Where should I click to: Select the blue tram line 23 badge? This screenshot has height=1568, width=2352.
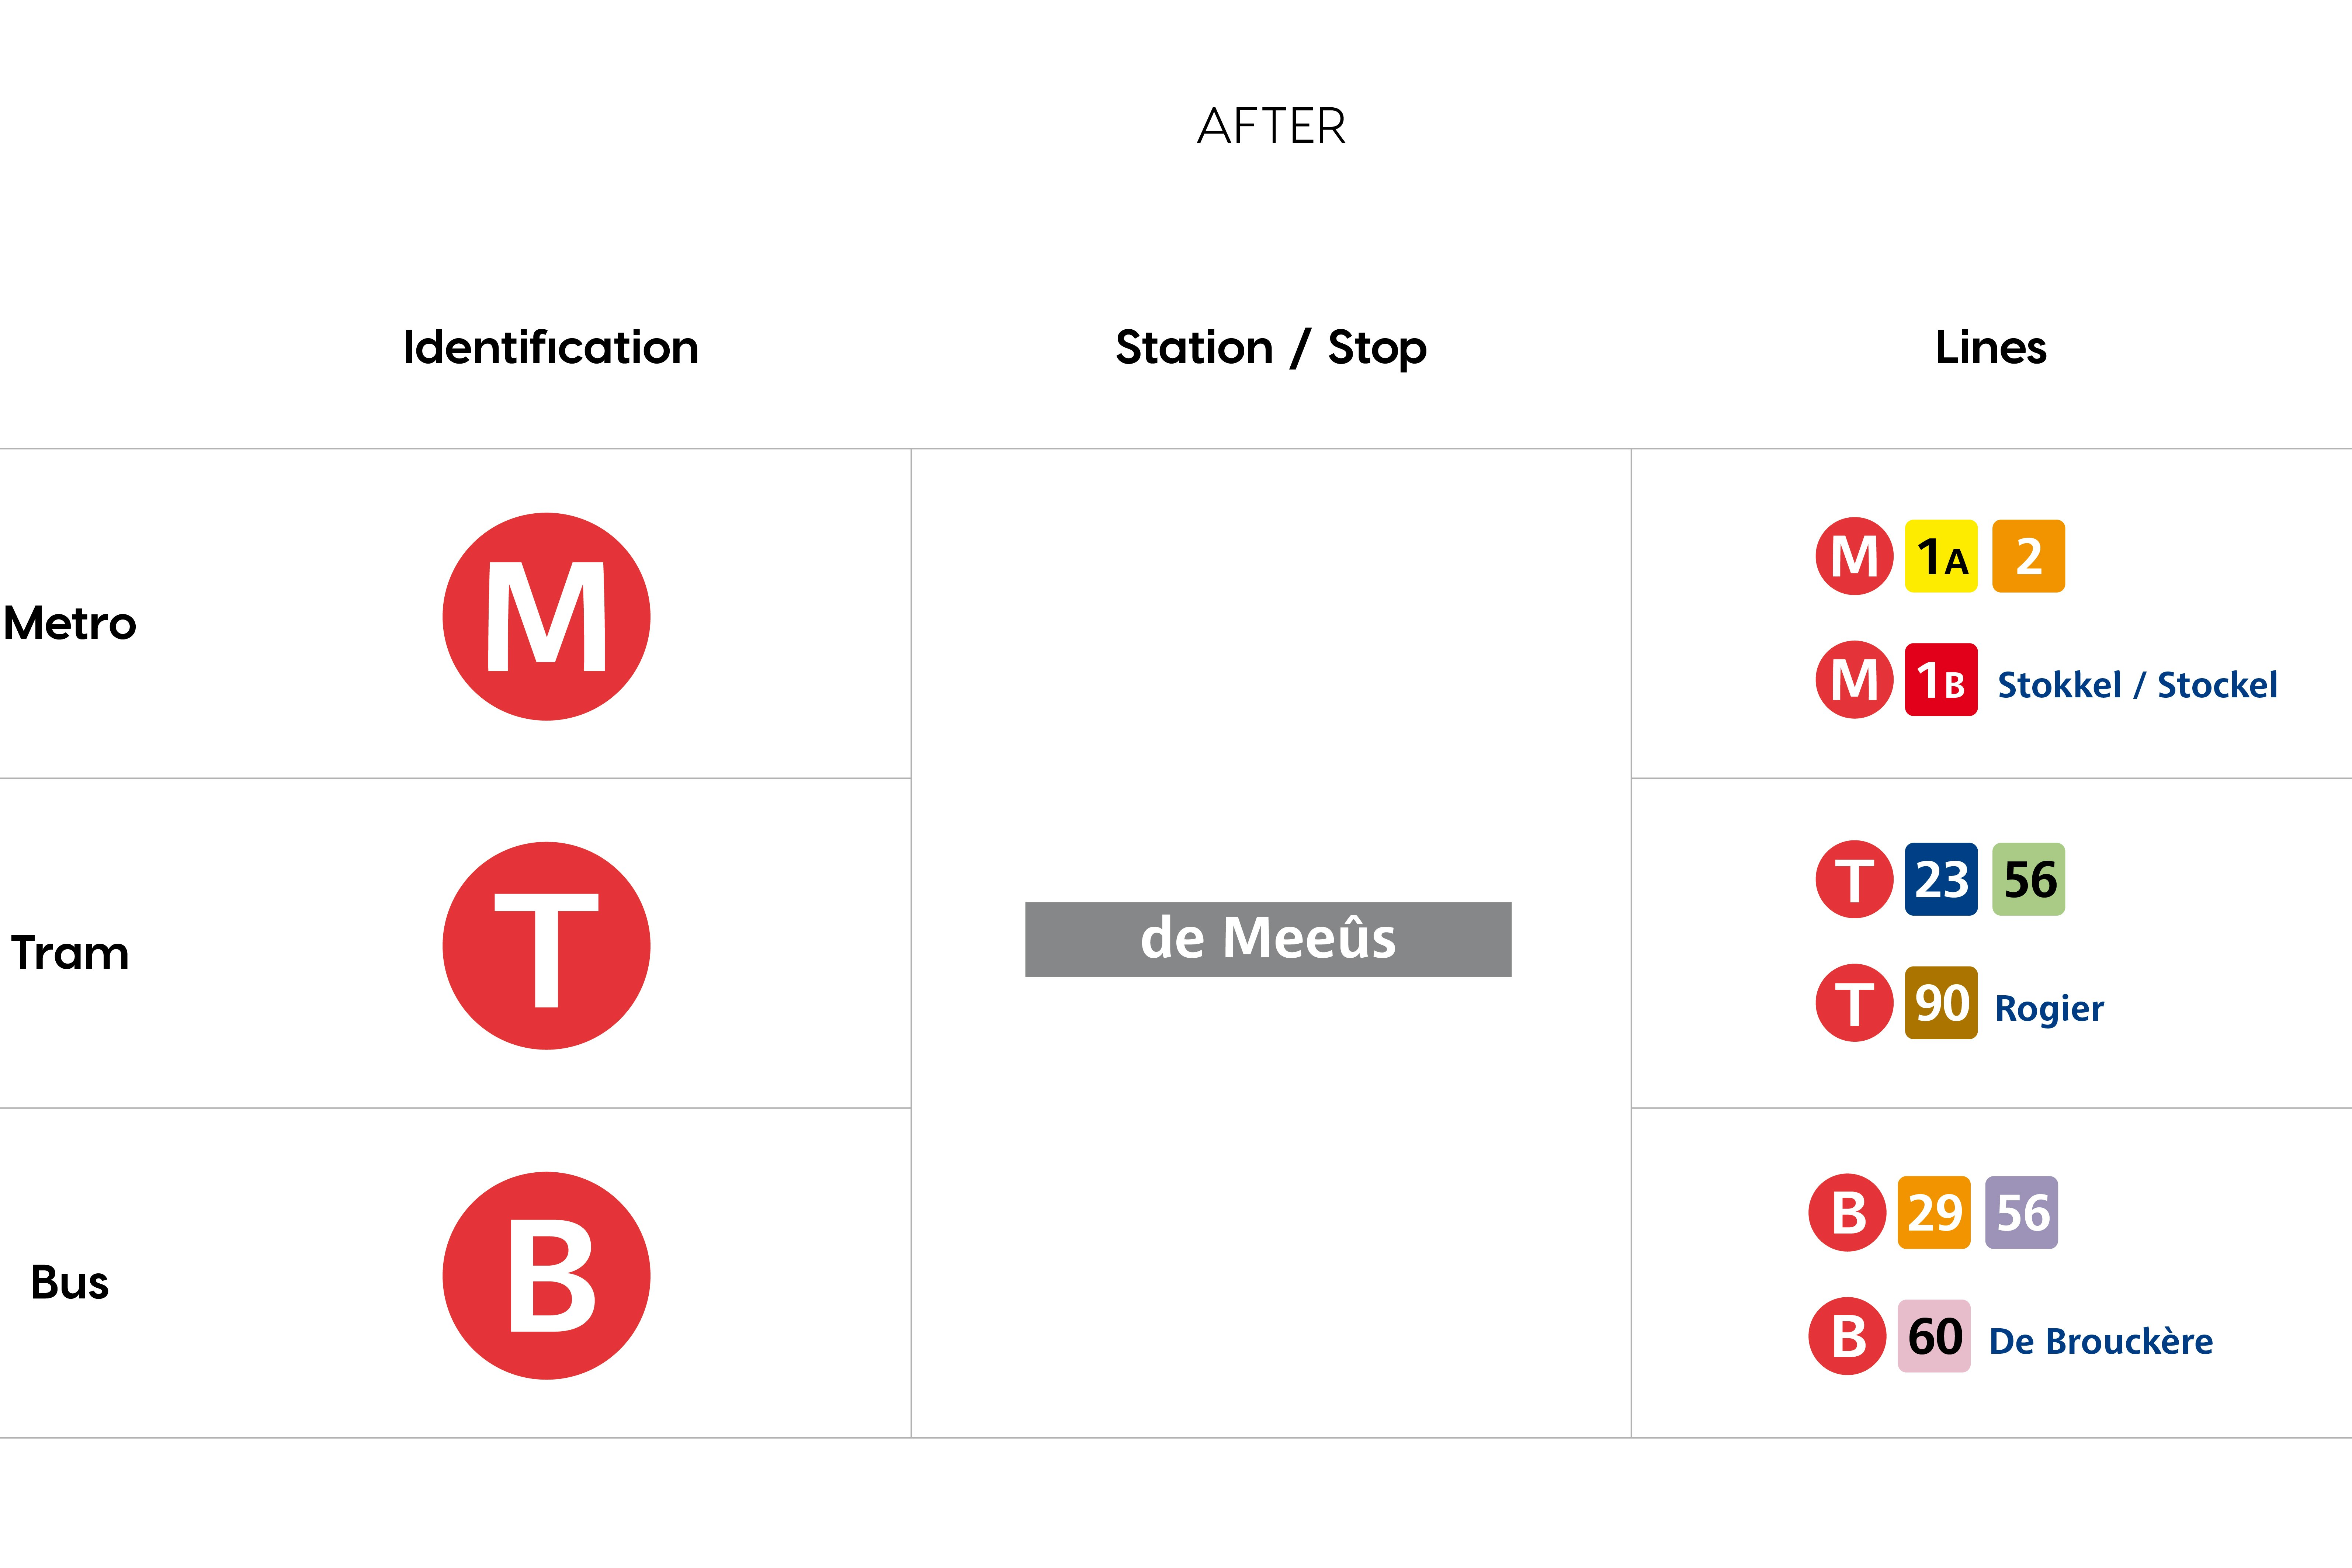point(1941,879)
